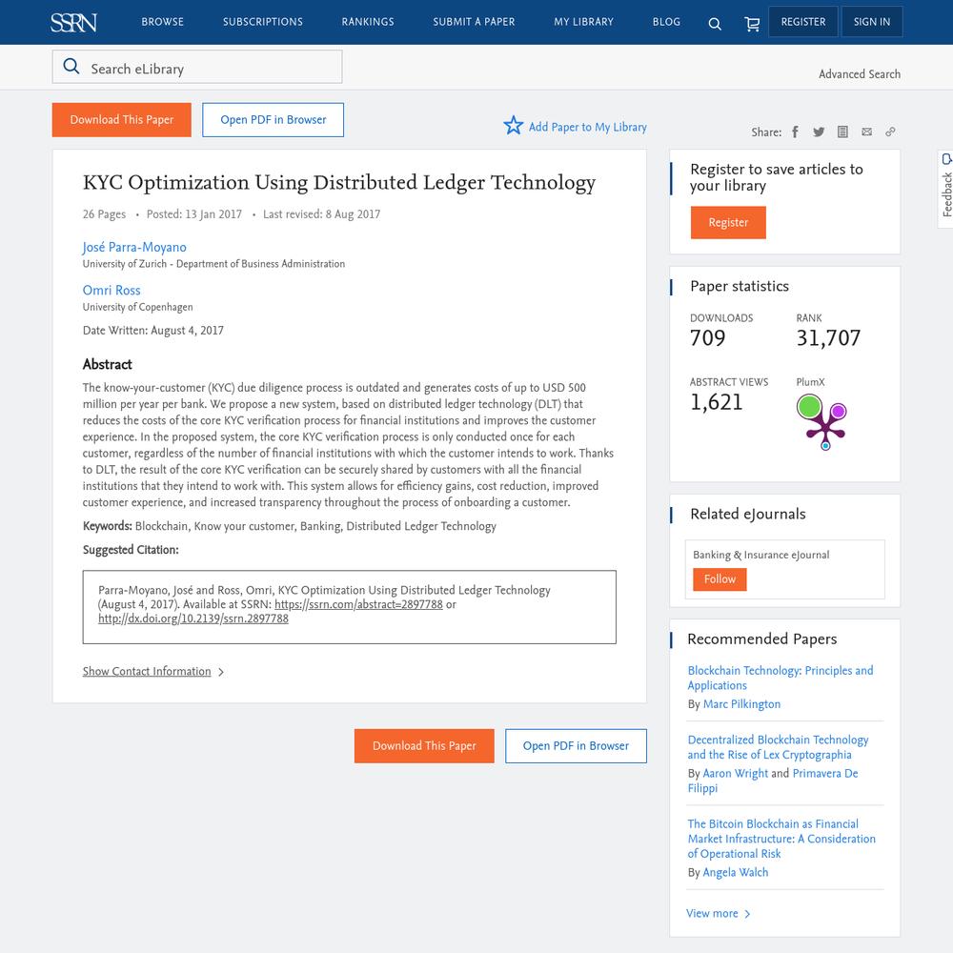Image resolution: width=953 pixels, height=953 pixels.
Task: Click bottom Download This Paper button
Action: (424, 746)
